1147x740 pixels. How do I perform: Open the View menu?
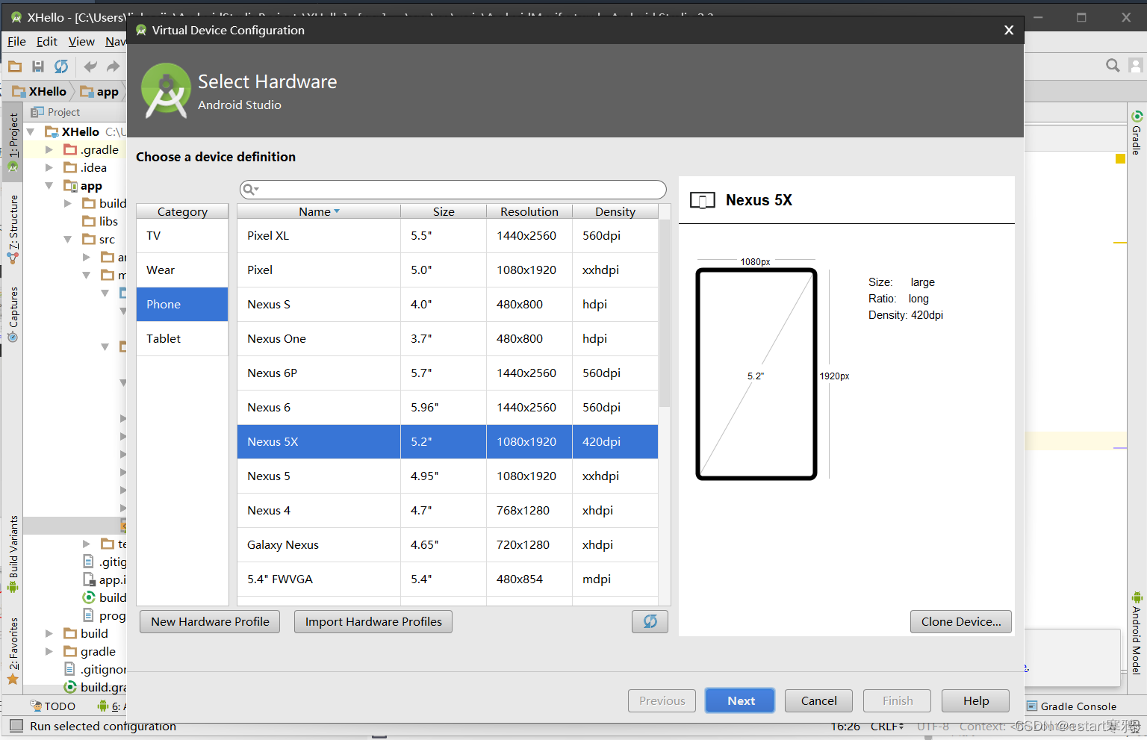pyautogui.click(x=81, y=41)
